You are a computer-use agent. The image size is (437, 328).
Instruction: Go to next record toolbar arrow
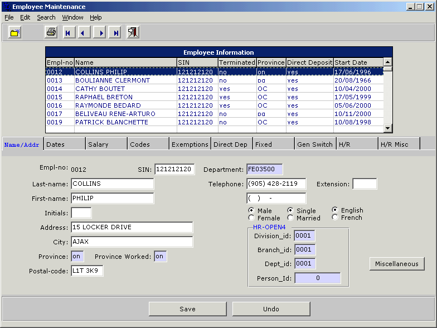100,33
